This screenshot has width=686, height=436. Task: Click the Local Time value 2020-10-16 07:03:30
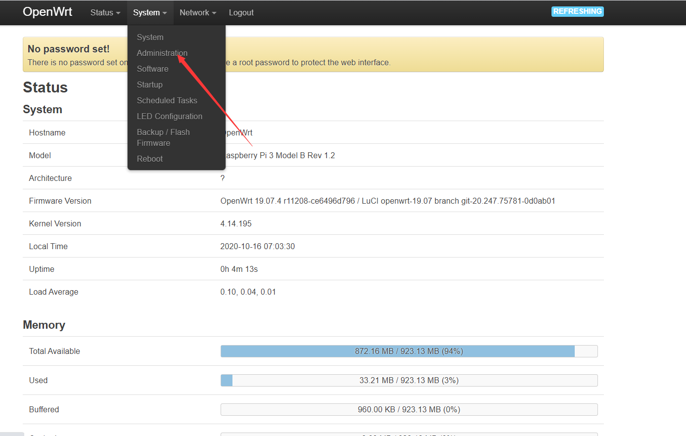pyautogui.click(x=258, y=246)
